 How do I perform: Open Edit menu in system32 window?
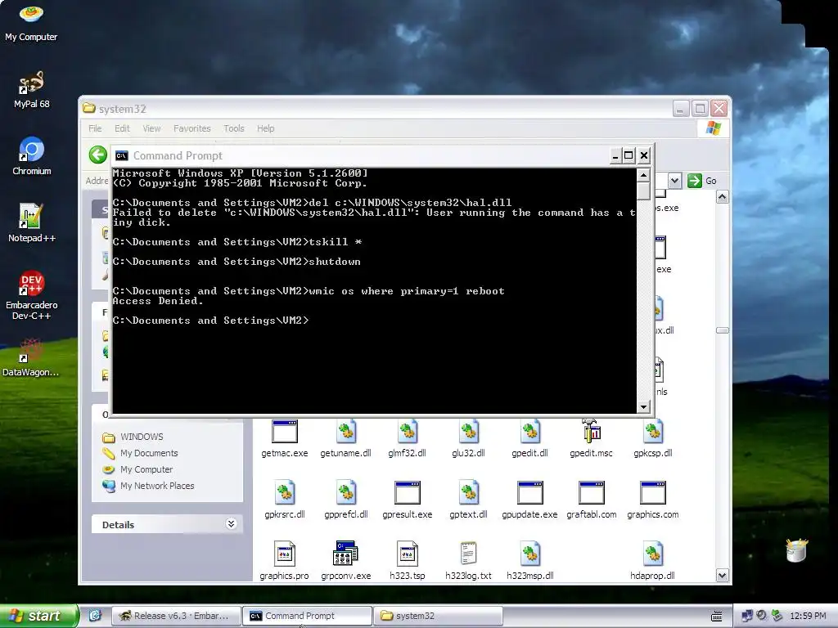point(122,128)
